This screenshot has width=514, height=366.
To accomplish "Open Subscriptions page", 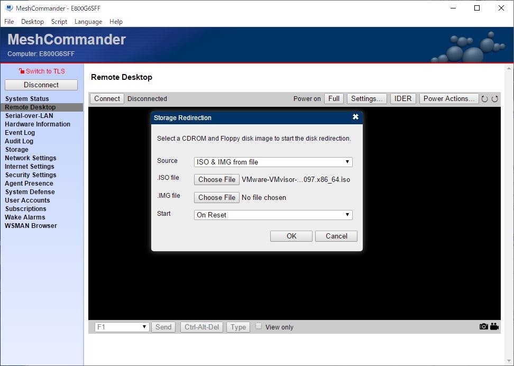I will [25, 209].
